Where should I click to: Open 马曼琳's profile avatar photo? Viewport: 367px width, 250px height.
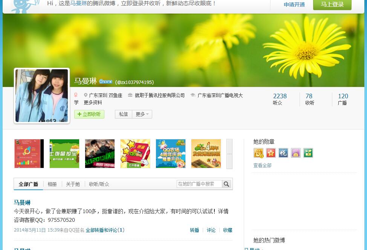(42, 96)
